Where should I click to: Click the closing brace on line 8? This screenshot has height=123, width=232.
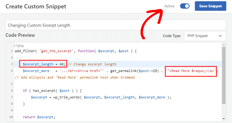click(24, 104)
